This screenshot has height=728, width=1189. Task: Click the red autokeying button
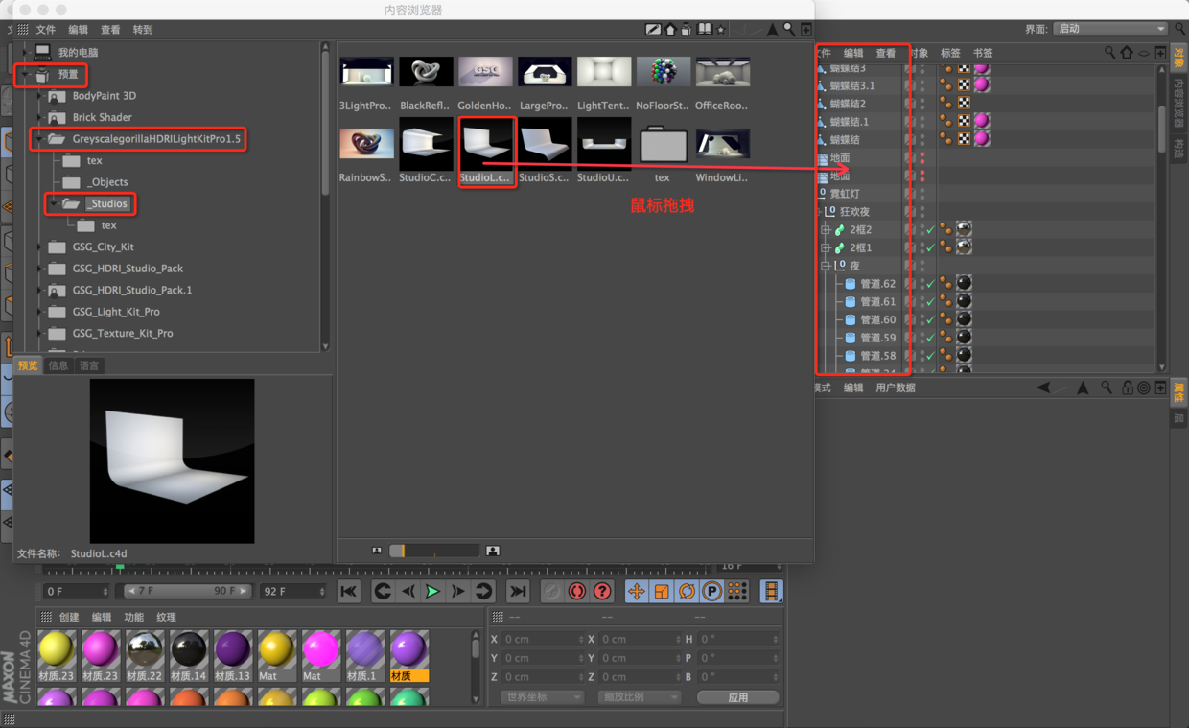576,592
